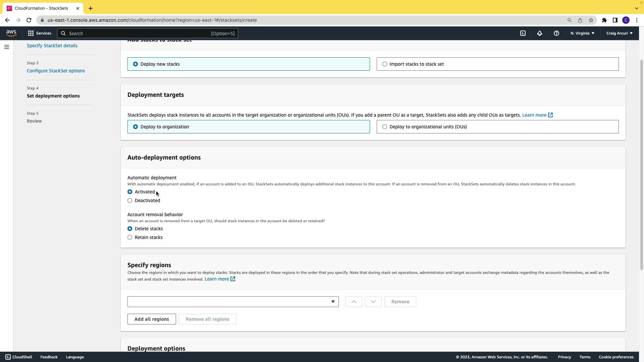Viewport: 644px width, 362px height.
Task: Move region up with arrow button
Action: (x=354, y=302)
